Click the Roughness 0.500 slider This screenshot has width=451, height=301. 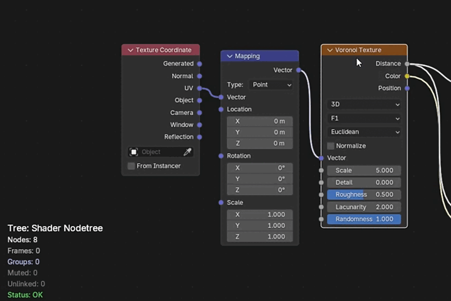(x=364, y=195)
